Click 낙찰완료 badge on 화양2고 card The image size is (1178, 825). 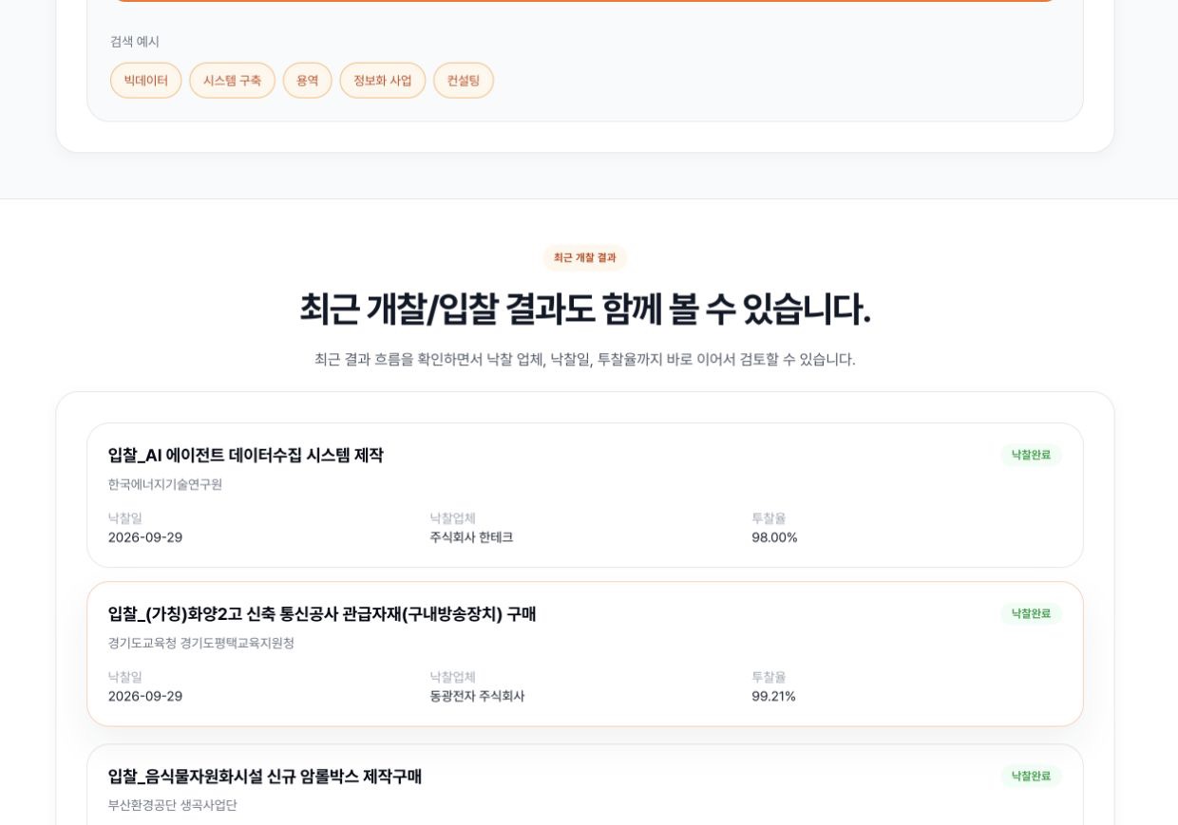coord(1031,613)
